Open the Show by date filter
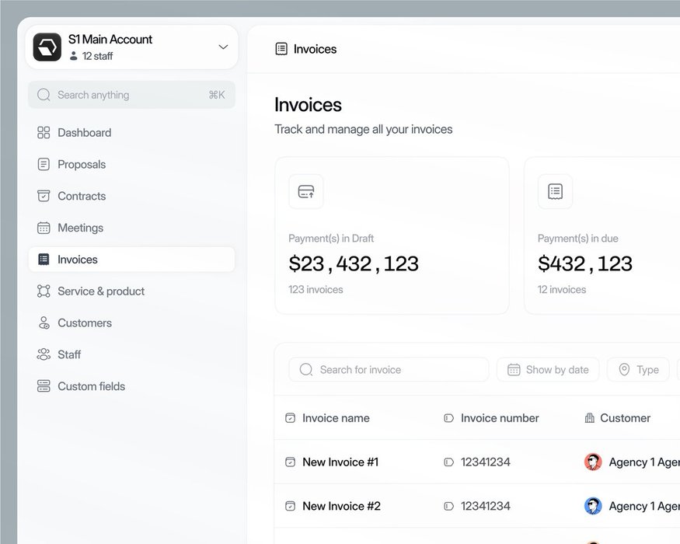The height and width of the screenshot is (544, 680). pyautogui.click(x=548, y=370)
